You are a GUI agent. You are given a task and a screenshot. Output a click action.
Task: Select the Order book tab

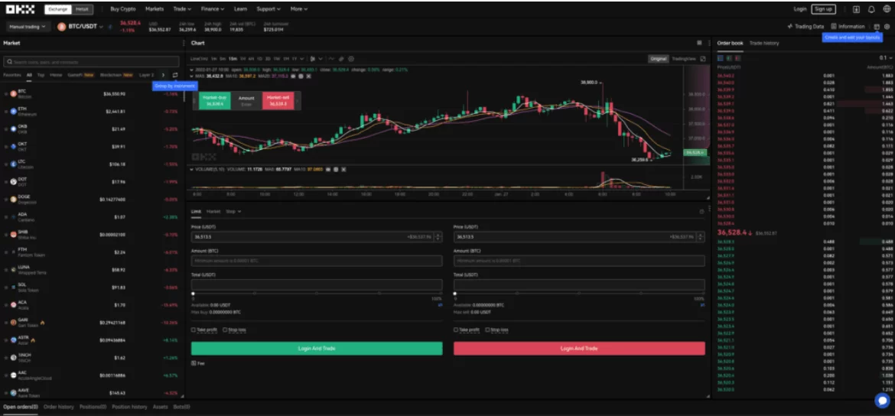[x=730, y=43]
